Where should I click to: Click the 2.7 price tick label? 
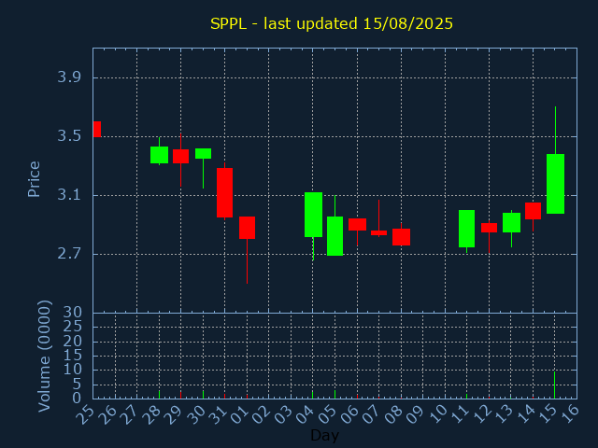69,254
